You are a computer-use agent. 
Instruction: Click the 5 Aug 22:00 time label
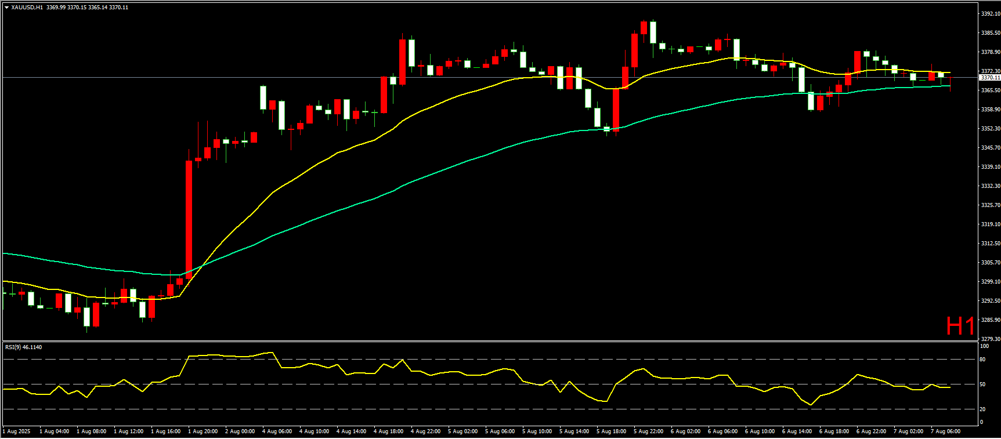click(x=649, y=431)
